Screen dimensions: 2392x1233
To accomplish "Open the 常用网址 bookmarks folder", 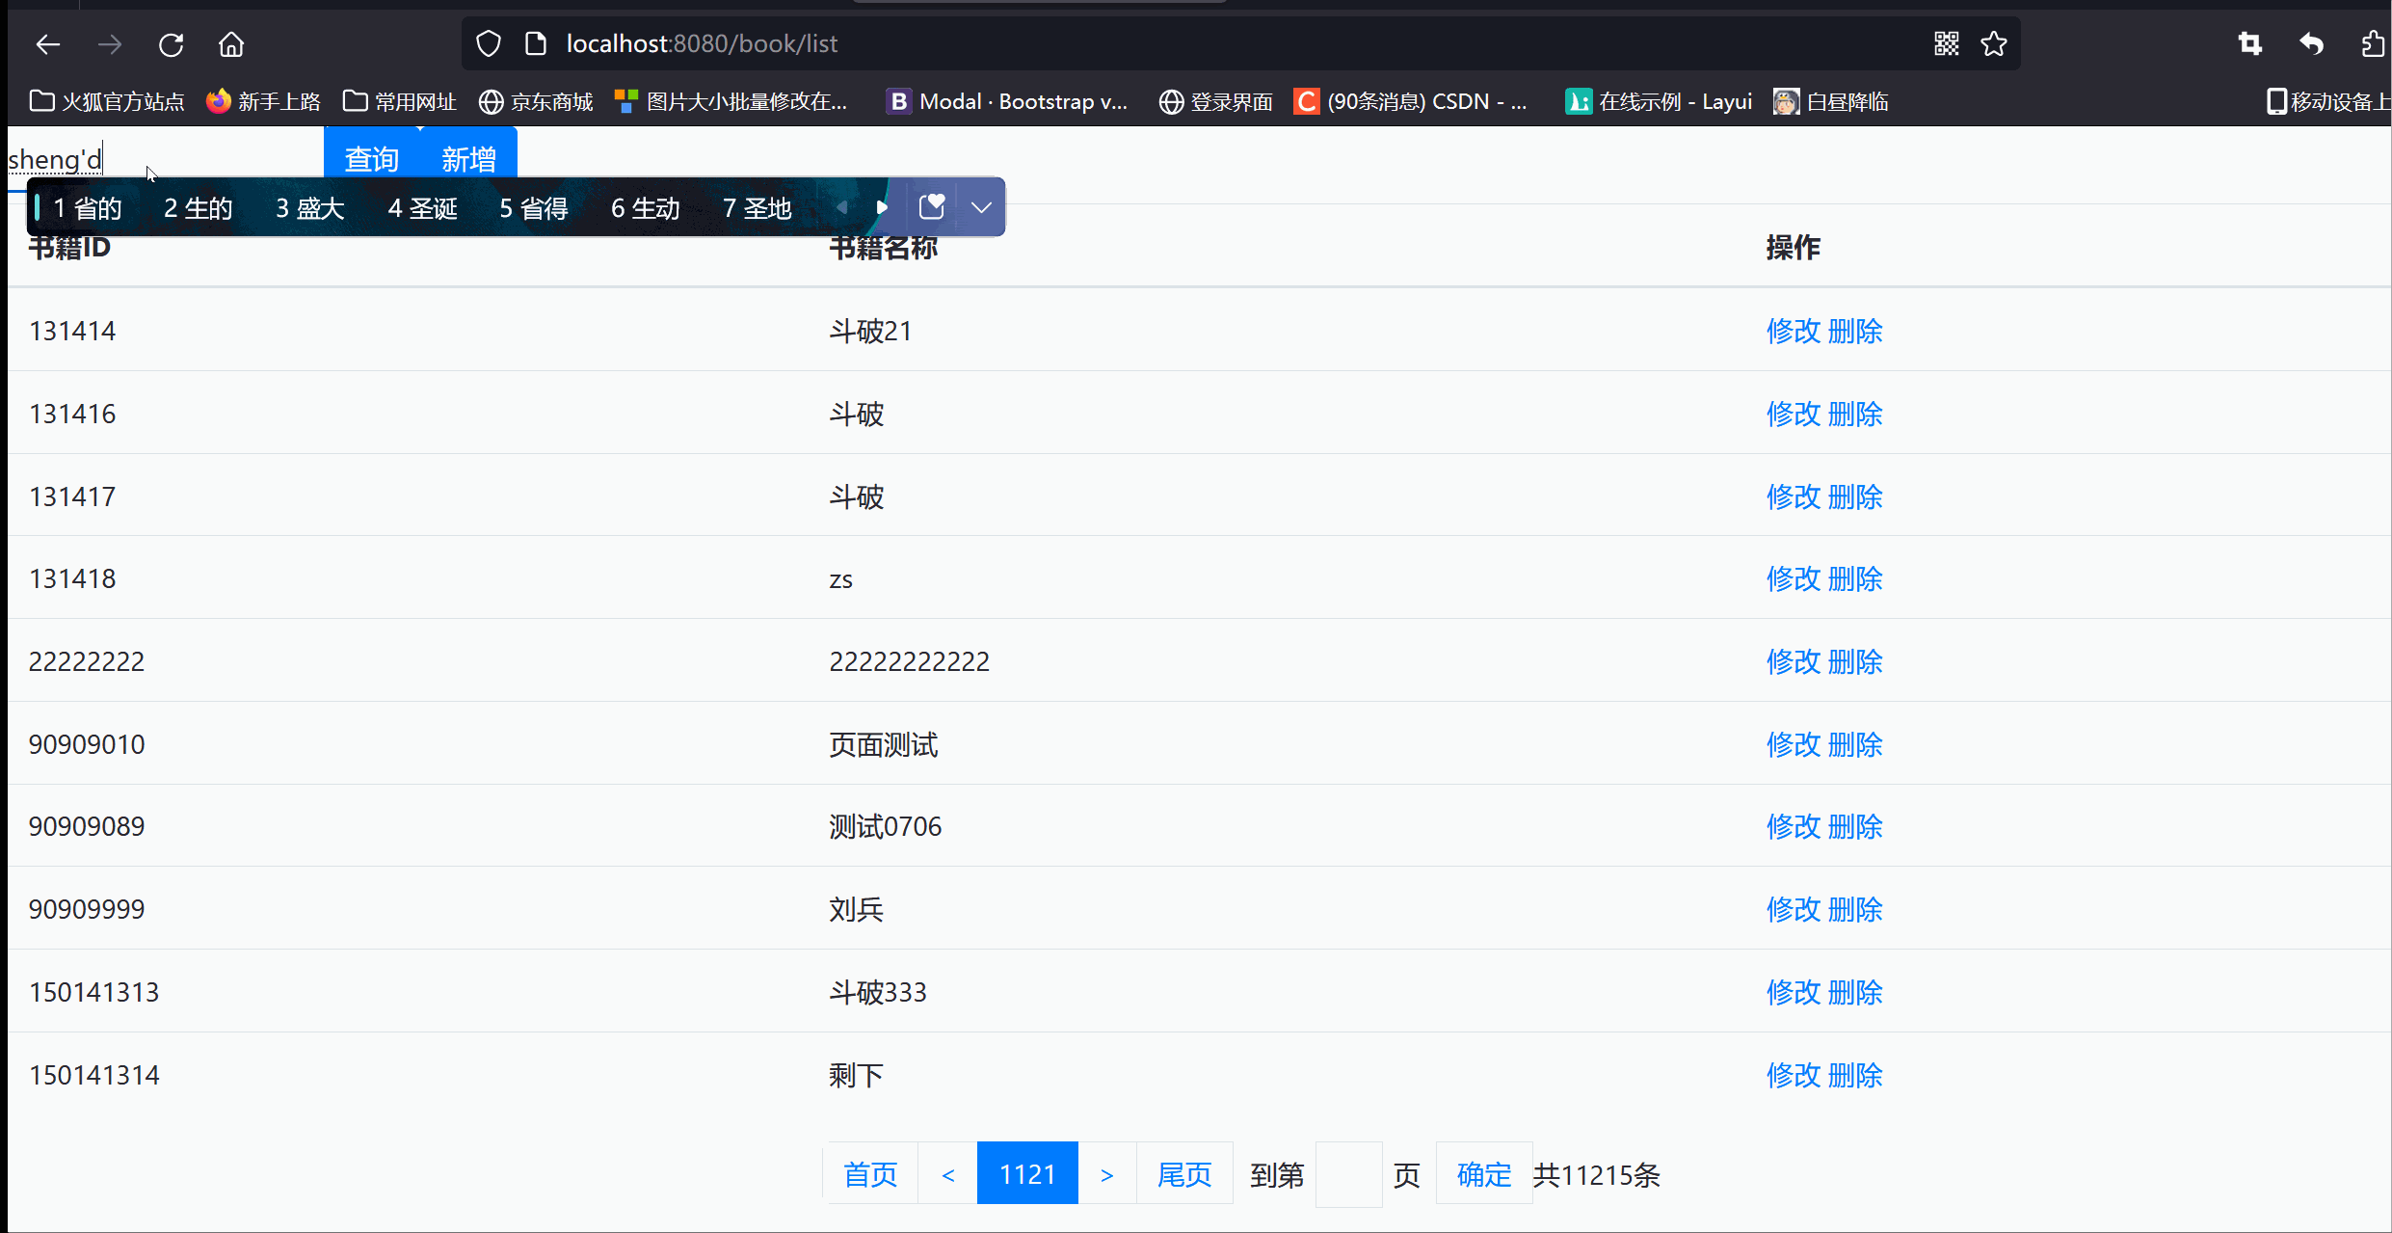I will [398, 101].
